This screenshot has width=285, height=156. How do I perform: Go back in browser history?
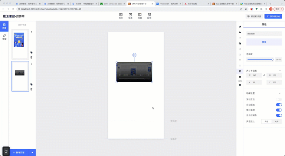click(3, 9)
